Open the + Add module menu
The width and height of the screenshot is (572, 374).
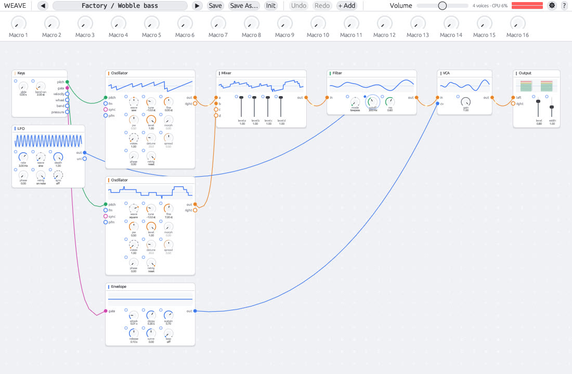click(346, 6)
